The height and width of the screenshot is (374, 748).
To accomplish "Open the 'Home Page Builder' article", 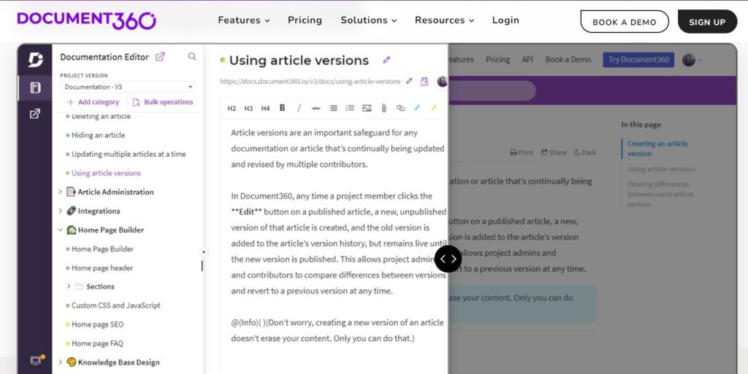I will pos(102,249).
